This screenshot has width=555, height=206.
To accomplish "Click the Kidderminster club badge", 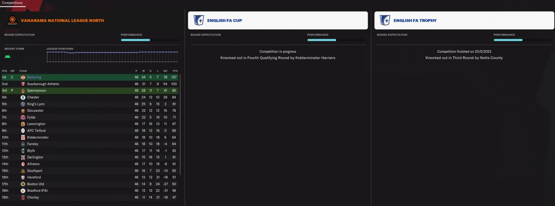I will (23, 137).
